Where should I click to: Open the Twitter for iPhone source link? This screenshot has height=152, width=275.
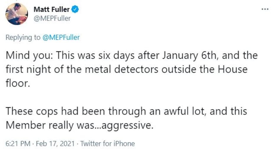point(107,144)
